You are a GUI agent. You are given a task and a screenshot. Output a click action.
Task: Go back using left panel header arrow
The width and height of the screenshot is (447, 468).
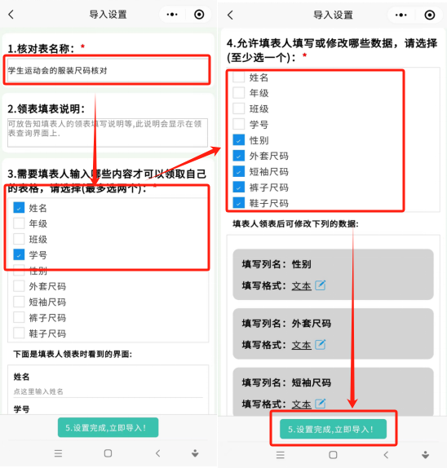11,15
